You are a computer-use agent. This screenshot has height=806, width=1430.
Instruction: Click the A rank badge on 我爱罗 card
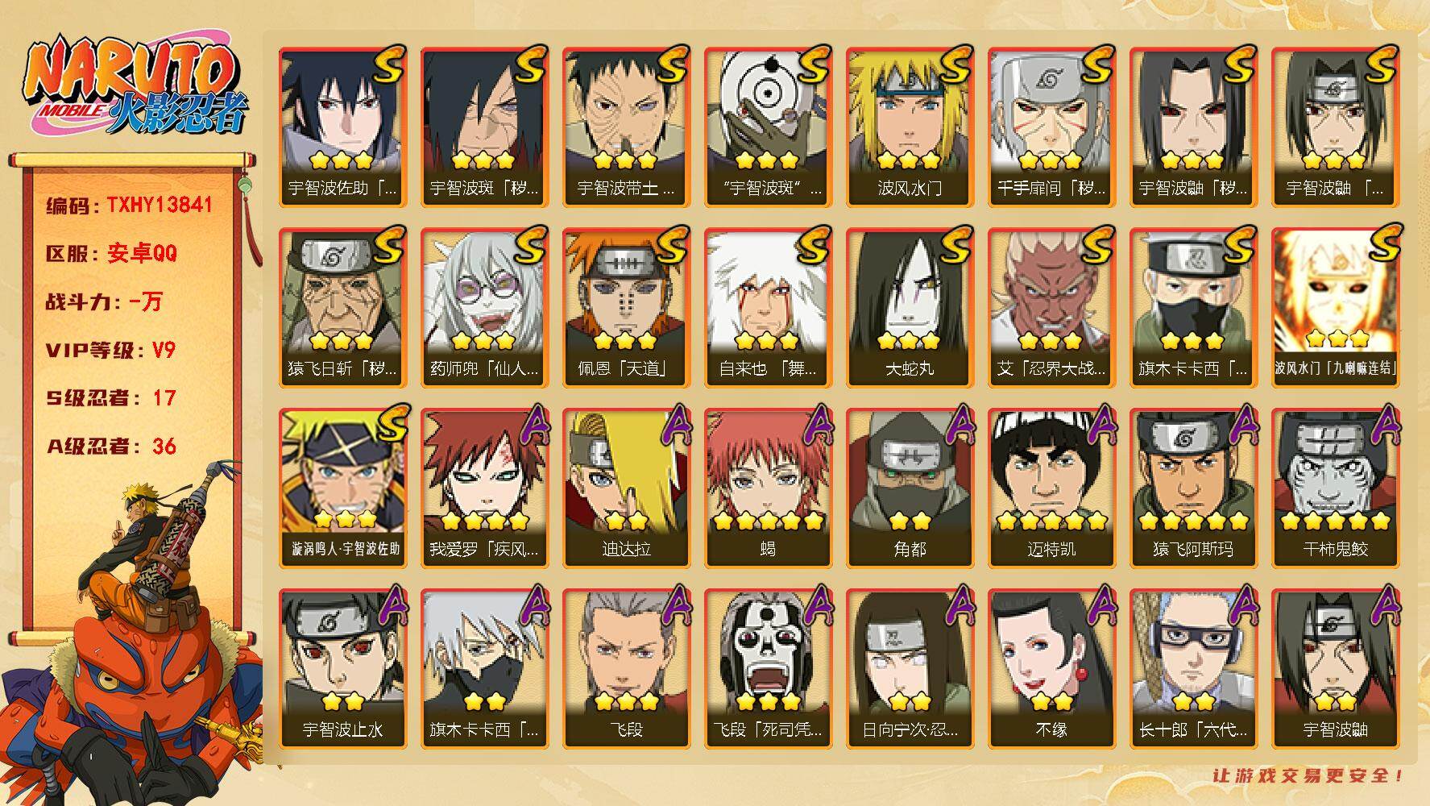tap(528, 426)
